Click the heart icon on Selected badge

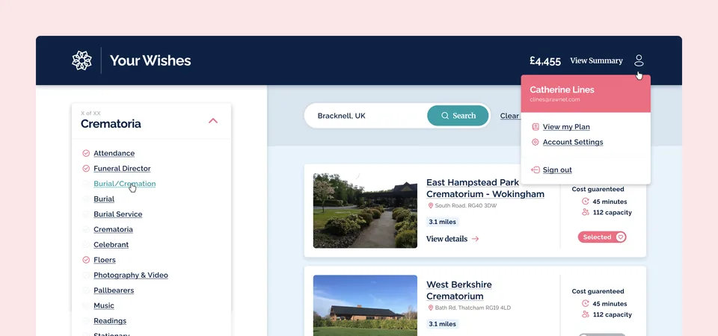point(620,237)
